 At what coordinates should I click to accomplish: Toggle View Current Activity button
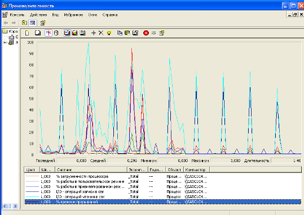(49, 33)
